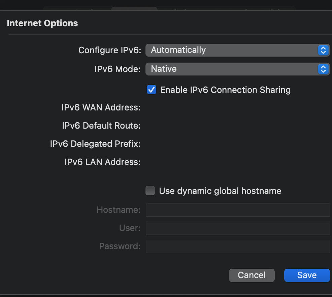
Task: Save the Internet Options settings
Action: tap(307, 275)
